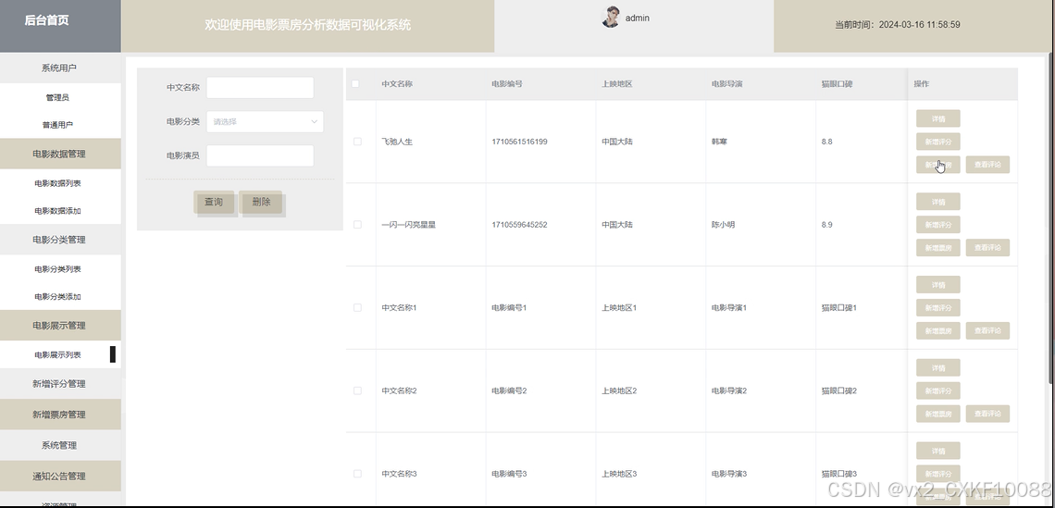This screenshot has width=1055, height=508.
Task: Toggle the select-all checkbox in table header
Action: 355,84
